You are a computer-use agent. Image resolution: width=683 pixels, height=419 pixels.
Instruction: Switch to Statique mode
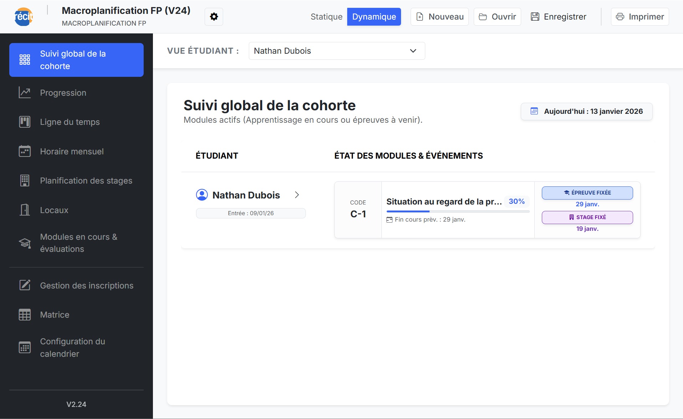[326, 16]
